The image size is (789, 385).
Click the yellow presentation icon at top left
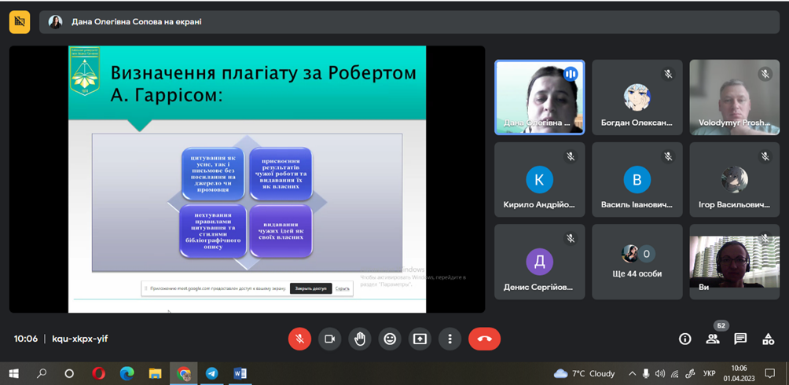coord(20,22)
